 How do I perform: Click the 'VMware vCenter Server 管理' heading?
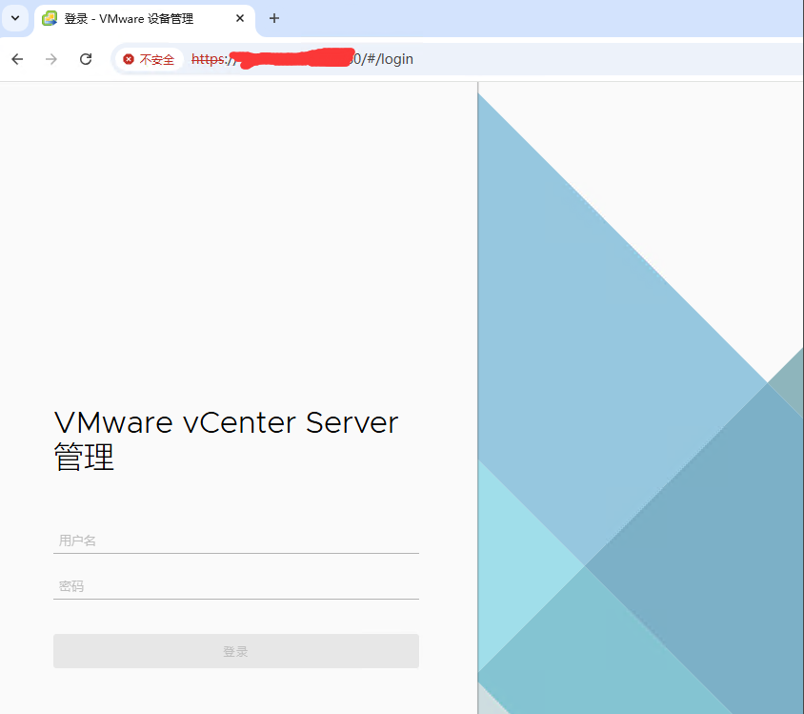click(226, 439)
